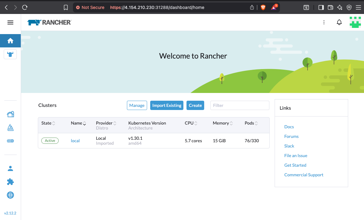Open Continuous Delivery (Fleet sailboat icon)
This screenshot has height=220, width=364.
(x=10, y=127)
